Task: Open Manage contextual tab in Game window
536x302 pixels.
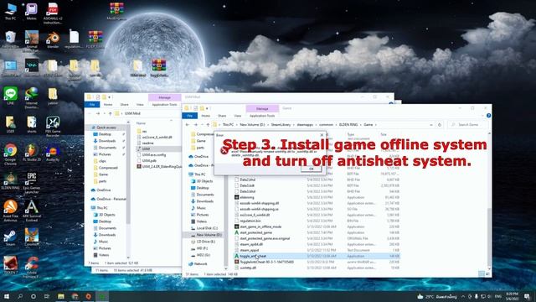Action: pos(262,108)
